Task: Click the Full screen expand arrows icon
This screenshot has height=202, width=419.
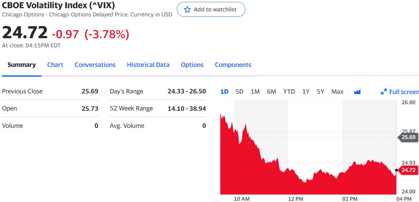Action: pyautogui.click(x=384, y=92)
